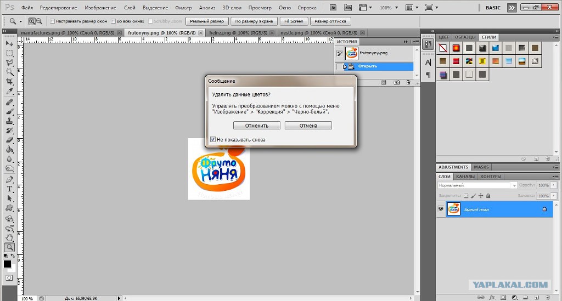Switch to the MASKS tab

click(481, 167)
